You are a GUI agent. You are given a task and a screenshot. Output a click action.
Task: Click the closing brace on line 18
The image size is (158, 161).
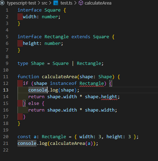click(x=19, y=123)
